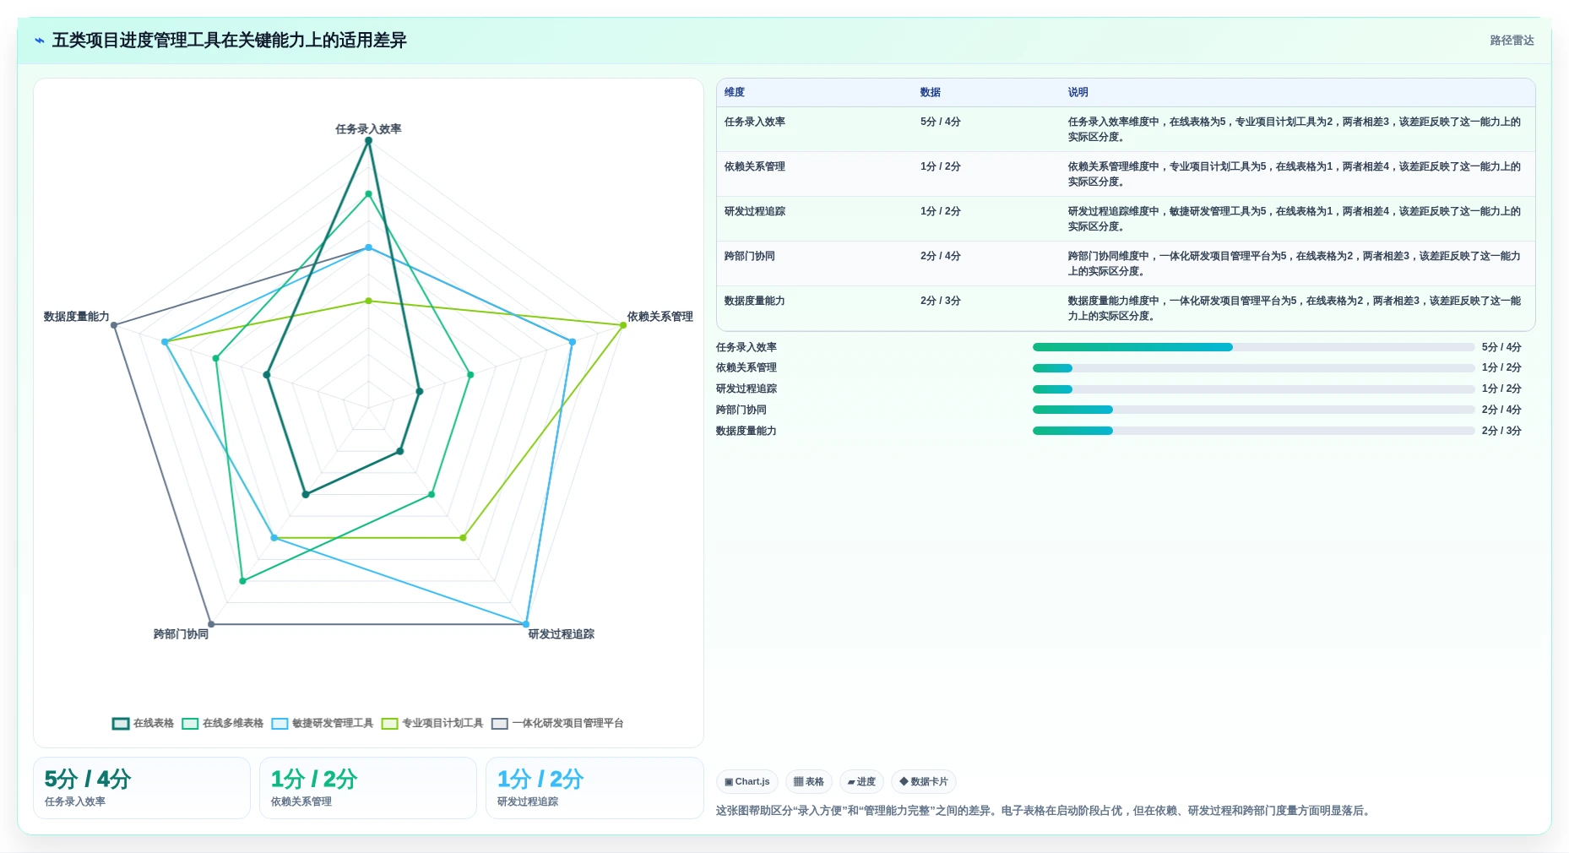The image size is (1569, 853).
Task: Click the Chart.js tag chip
Action: 747,781
